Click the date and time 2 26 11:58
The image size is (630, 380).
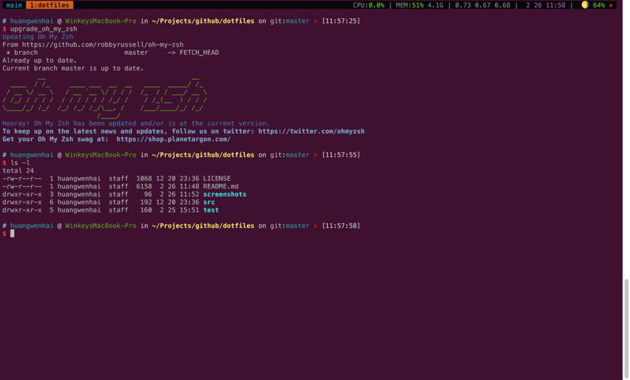(x=546, y=5)
